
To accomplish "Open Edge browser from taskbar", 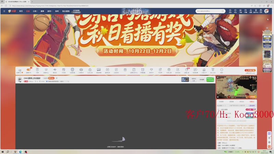I will tap(21, 152).
